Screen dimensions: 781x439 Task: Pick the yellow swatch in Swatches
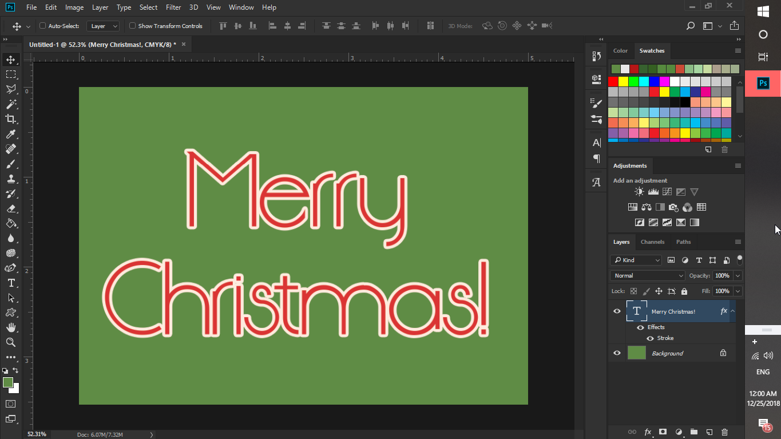click(x=623, y=81)
